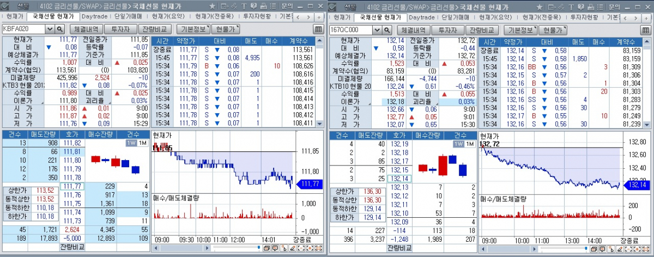The height and width of the screenshot is (257, 654).
Task: Search symbol via magnifier next to 167QC000
Action: click(388, 29)
